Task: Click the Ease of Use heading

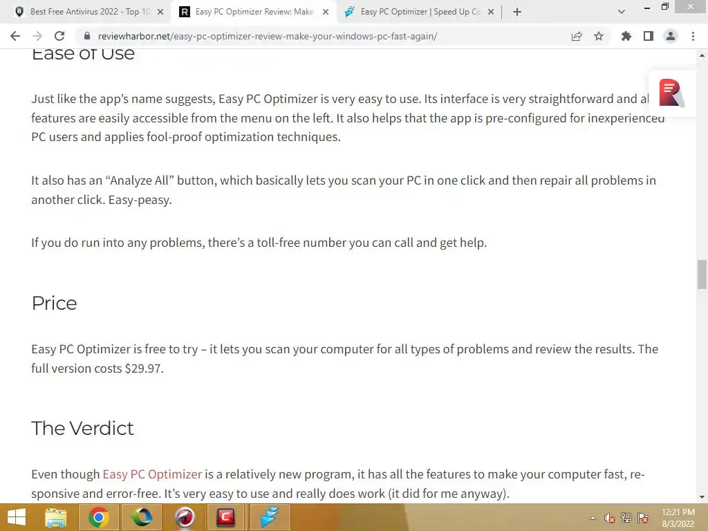Action: coord(83,54)
